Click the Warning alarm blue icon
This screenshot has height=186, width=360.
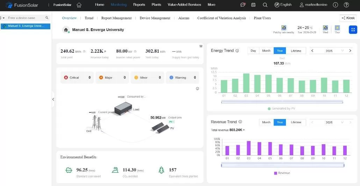point(171,77)
